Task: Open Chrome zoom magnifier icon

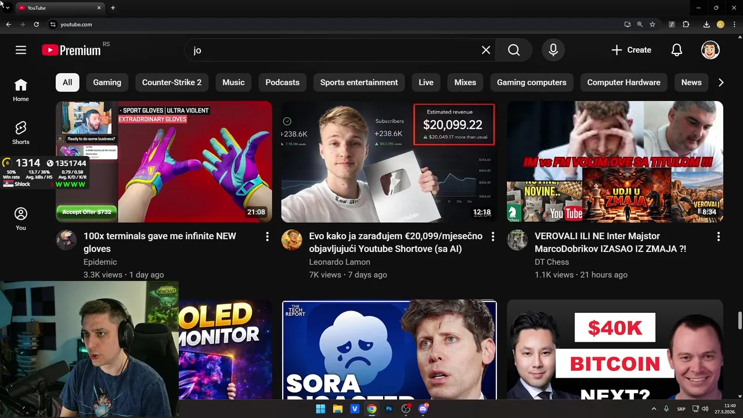Action: (640, 24)
